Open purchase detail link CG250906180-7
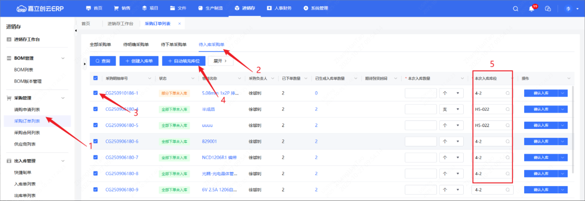585x201 pixels. point(122,158)
